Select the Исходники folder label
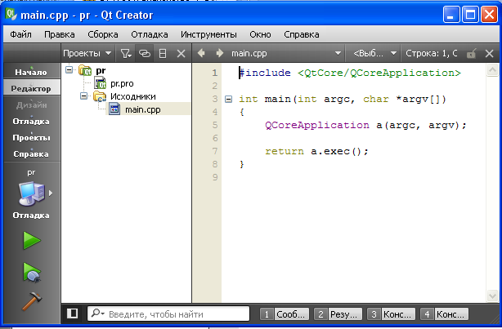This screenshot has width=502, height=329. pos(133,96)
